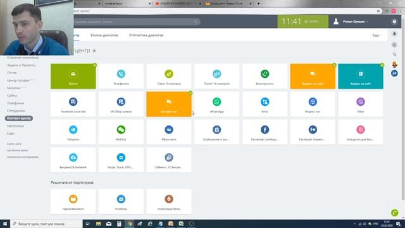Open Почта in the left menu
This screenshot has width=405, height=228.
point(12,73)
